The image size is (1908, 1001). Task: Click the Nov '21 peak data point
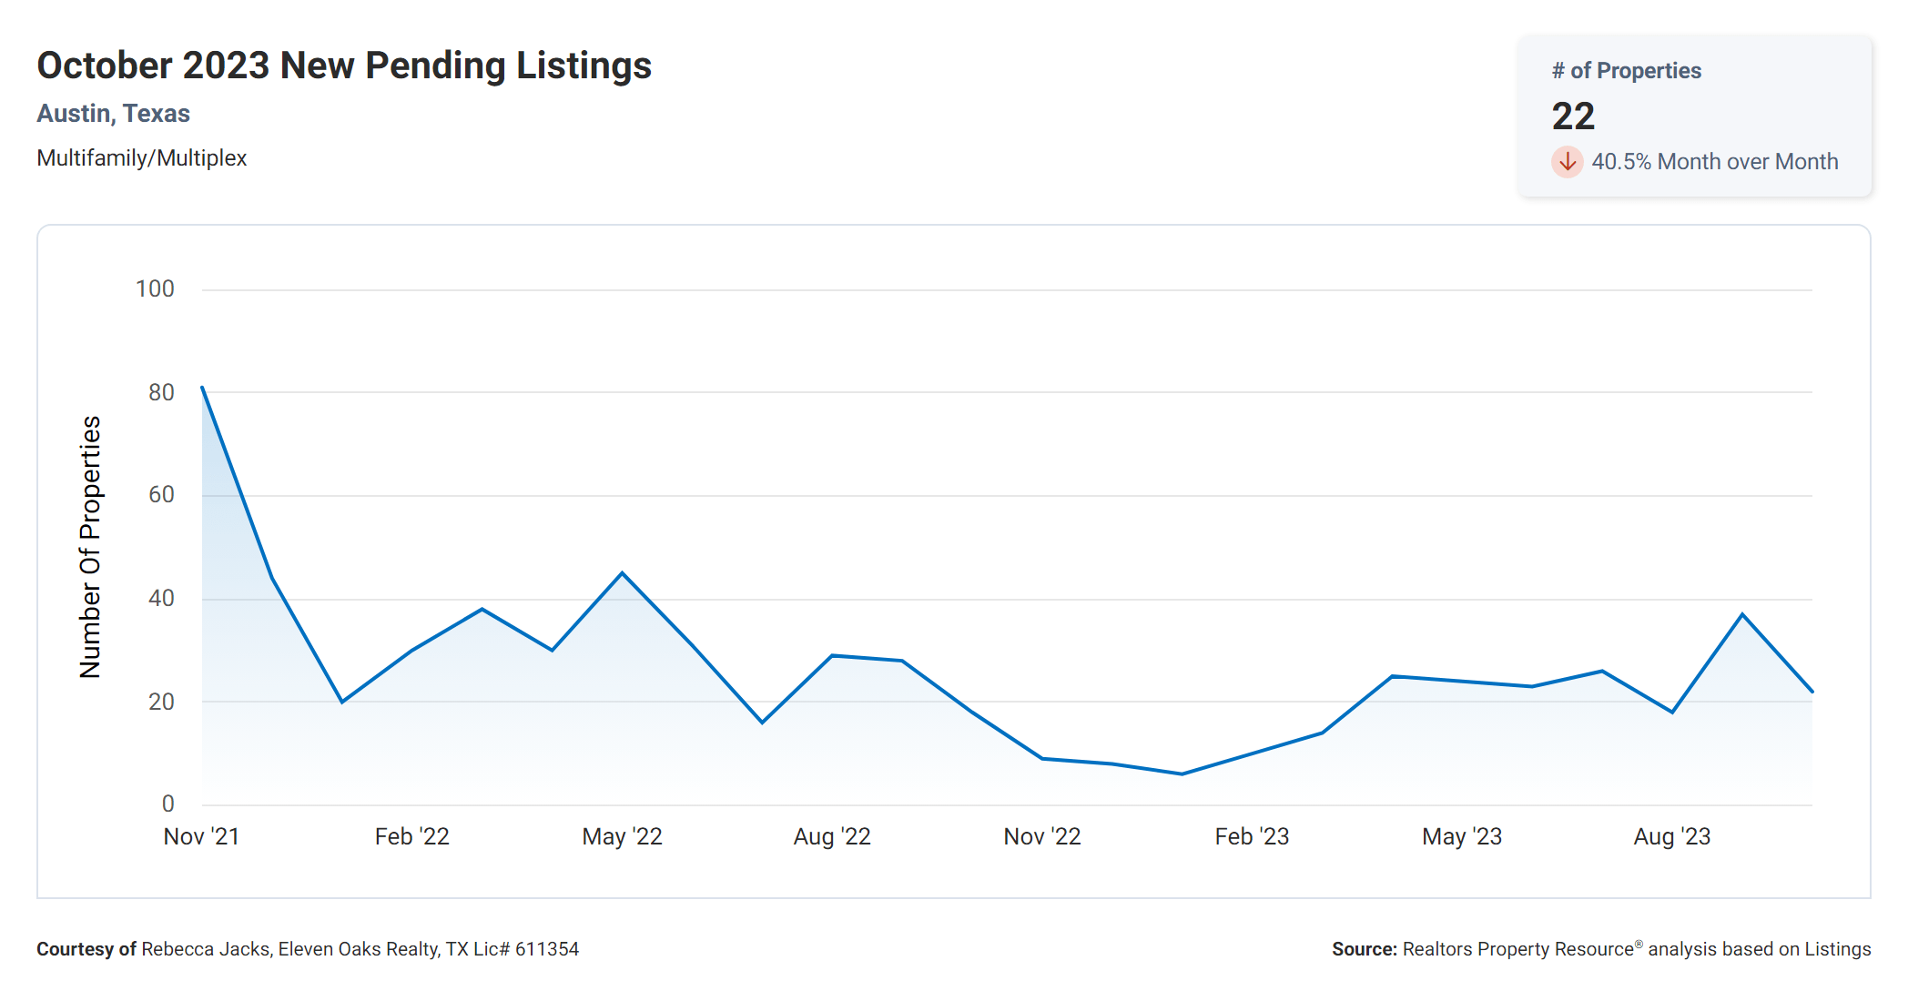pyautogui.click(x=202, y=388)
